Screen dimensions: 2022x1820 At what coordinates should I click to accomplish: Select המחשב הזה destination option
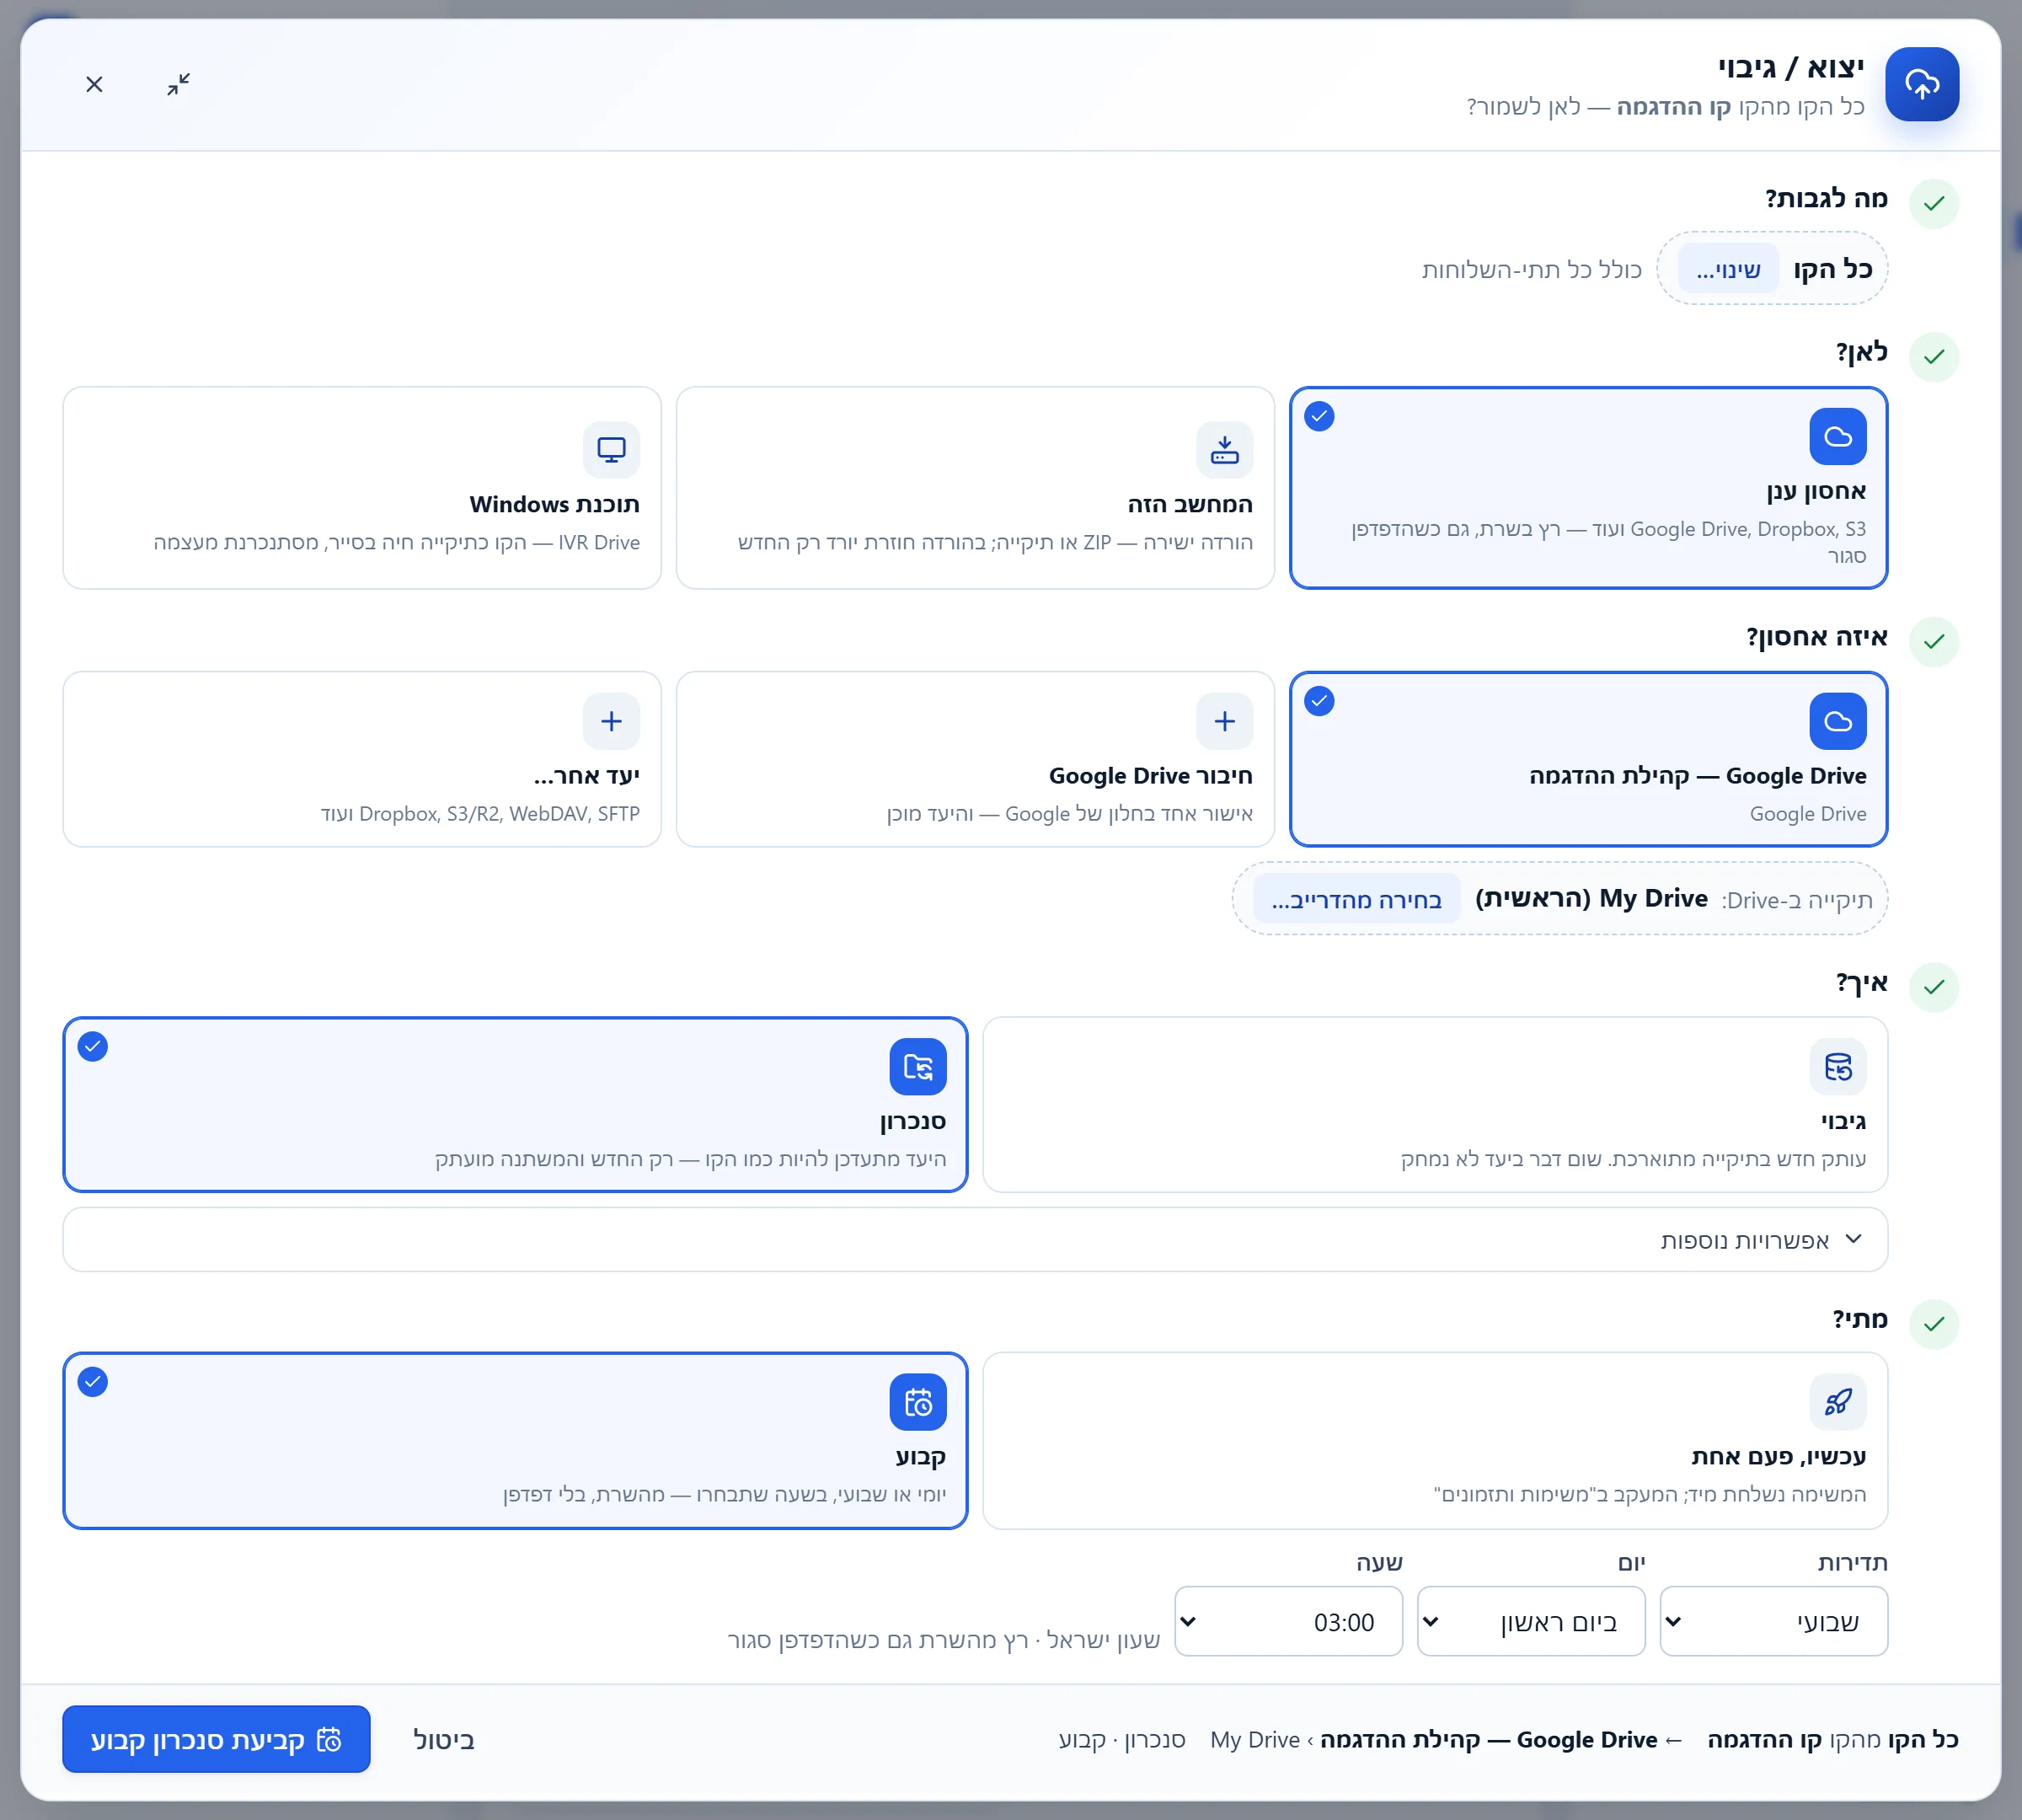tap(975, 488)
